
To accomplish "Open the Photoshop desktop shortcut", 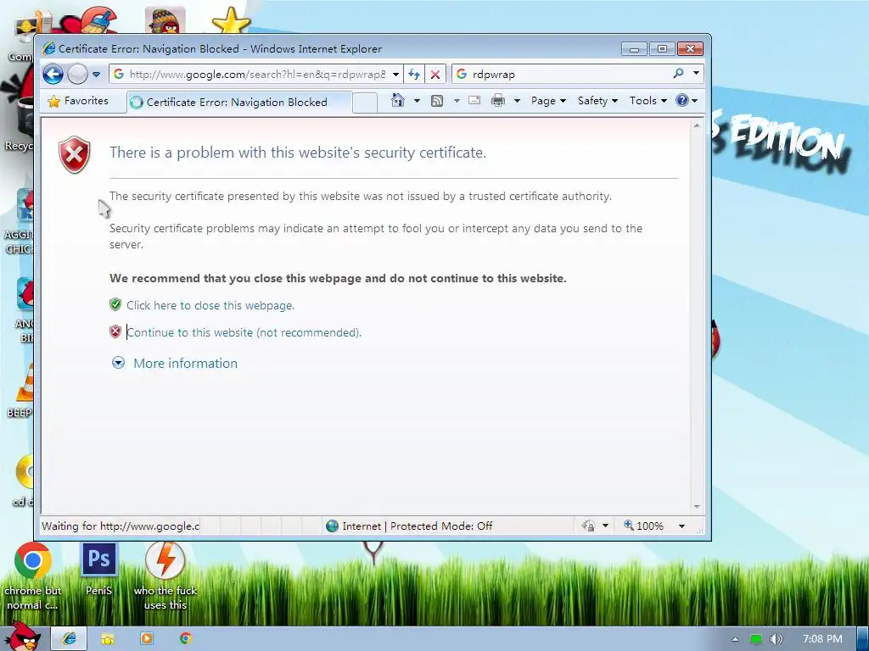I will pyautogui.click(x=99, y=569).
